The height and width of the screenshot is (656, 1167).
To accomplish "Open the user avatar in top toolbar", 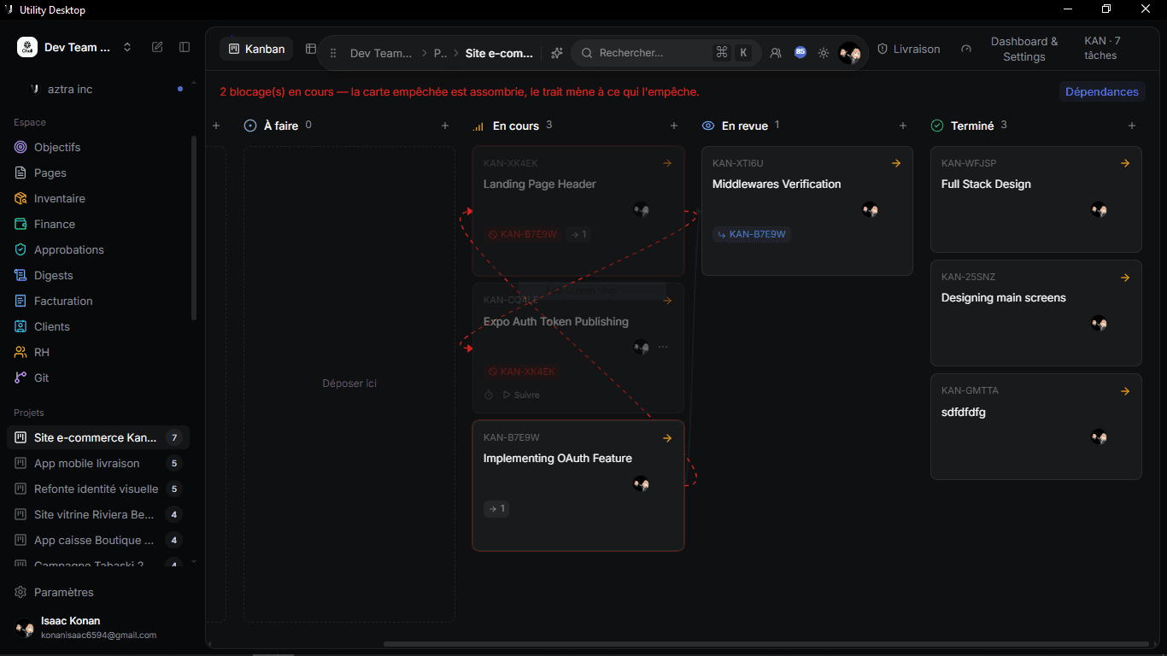I will [x=849, y=53].
